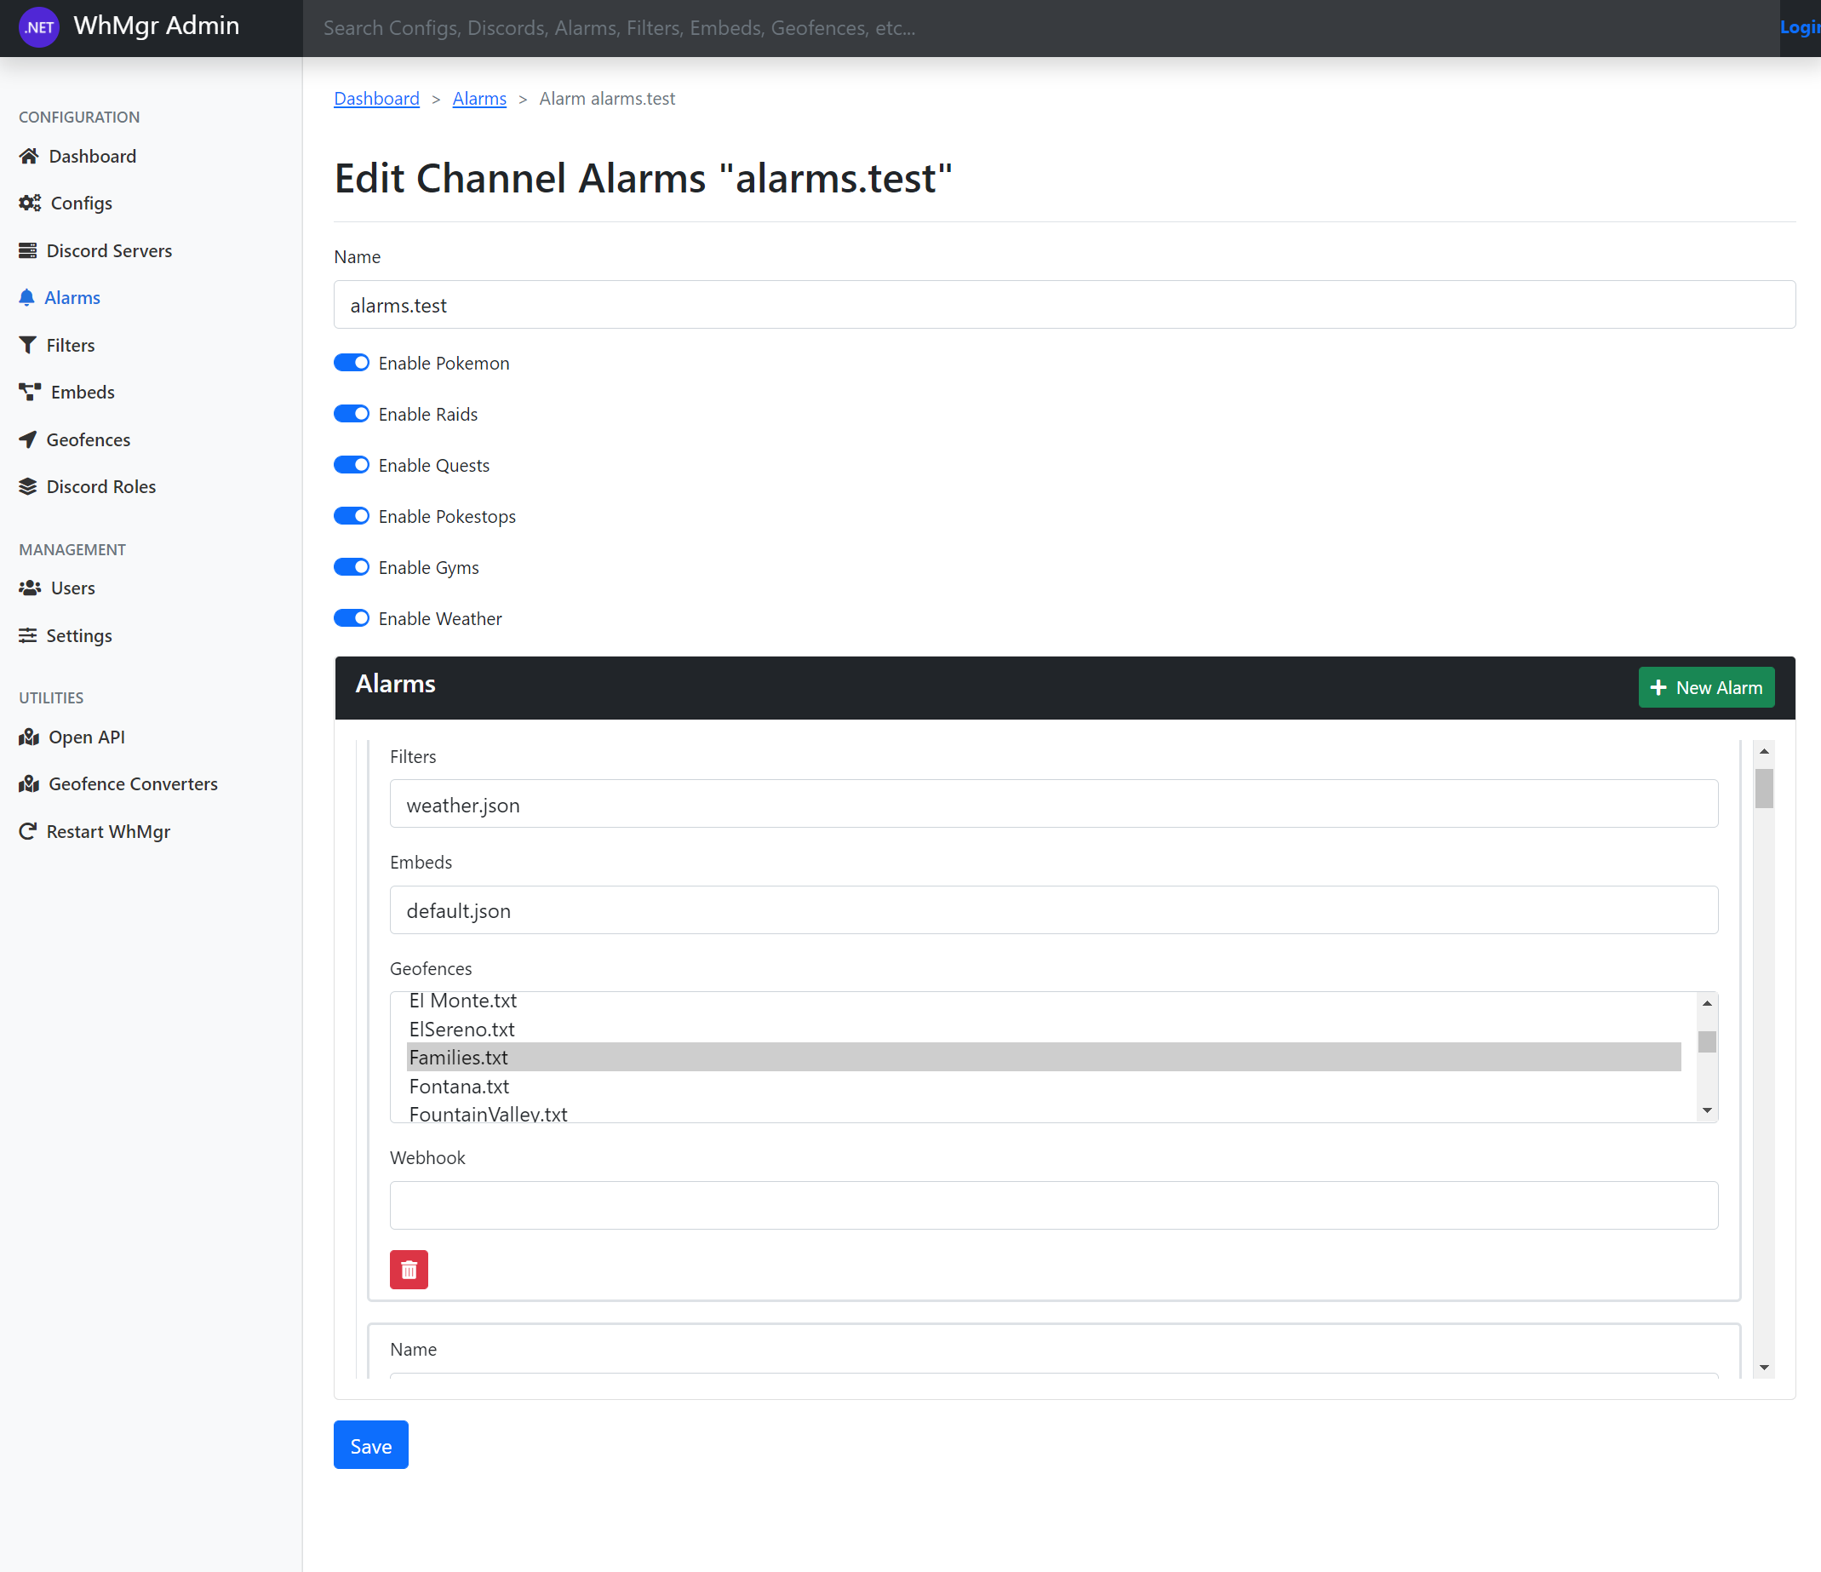Click the Geofences location arrow icon

[28, 439]
